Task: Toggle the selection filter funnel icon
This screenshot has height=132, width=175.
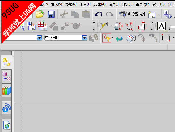Action: coord(107,38)
